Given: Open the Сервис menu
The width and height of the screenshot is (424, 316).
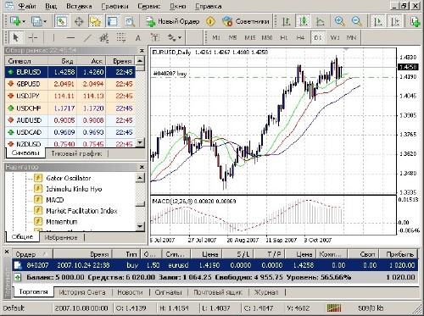Looking at the screenshot, I should point(148,6).
